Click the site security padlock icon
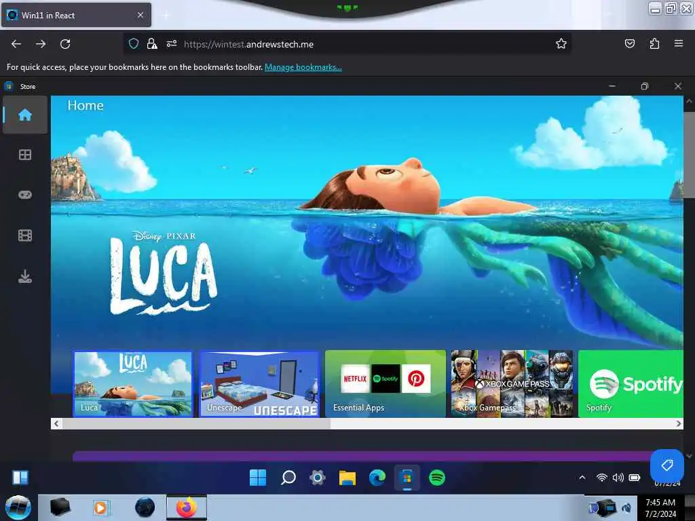695x521 pixels. 152,43
